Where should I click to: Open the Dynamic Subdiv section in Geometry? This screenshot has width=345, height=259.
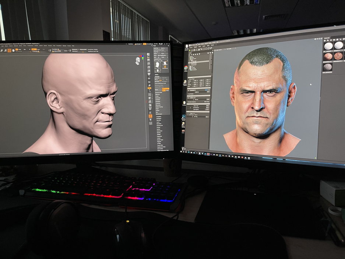[x=159, y=92]
